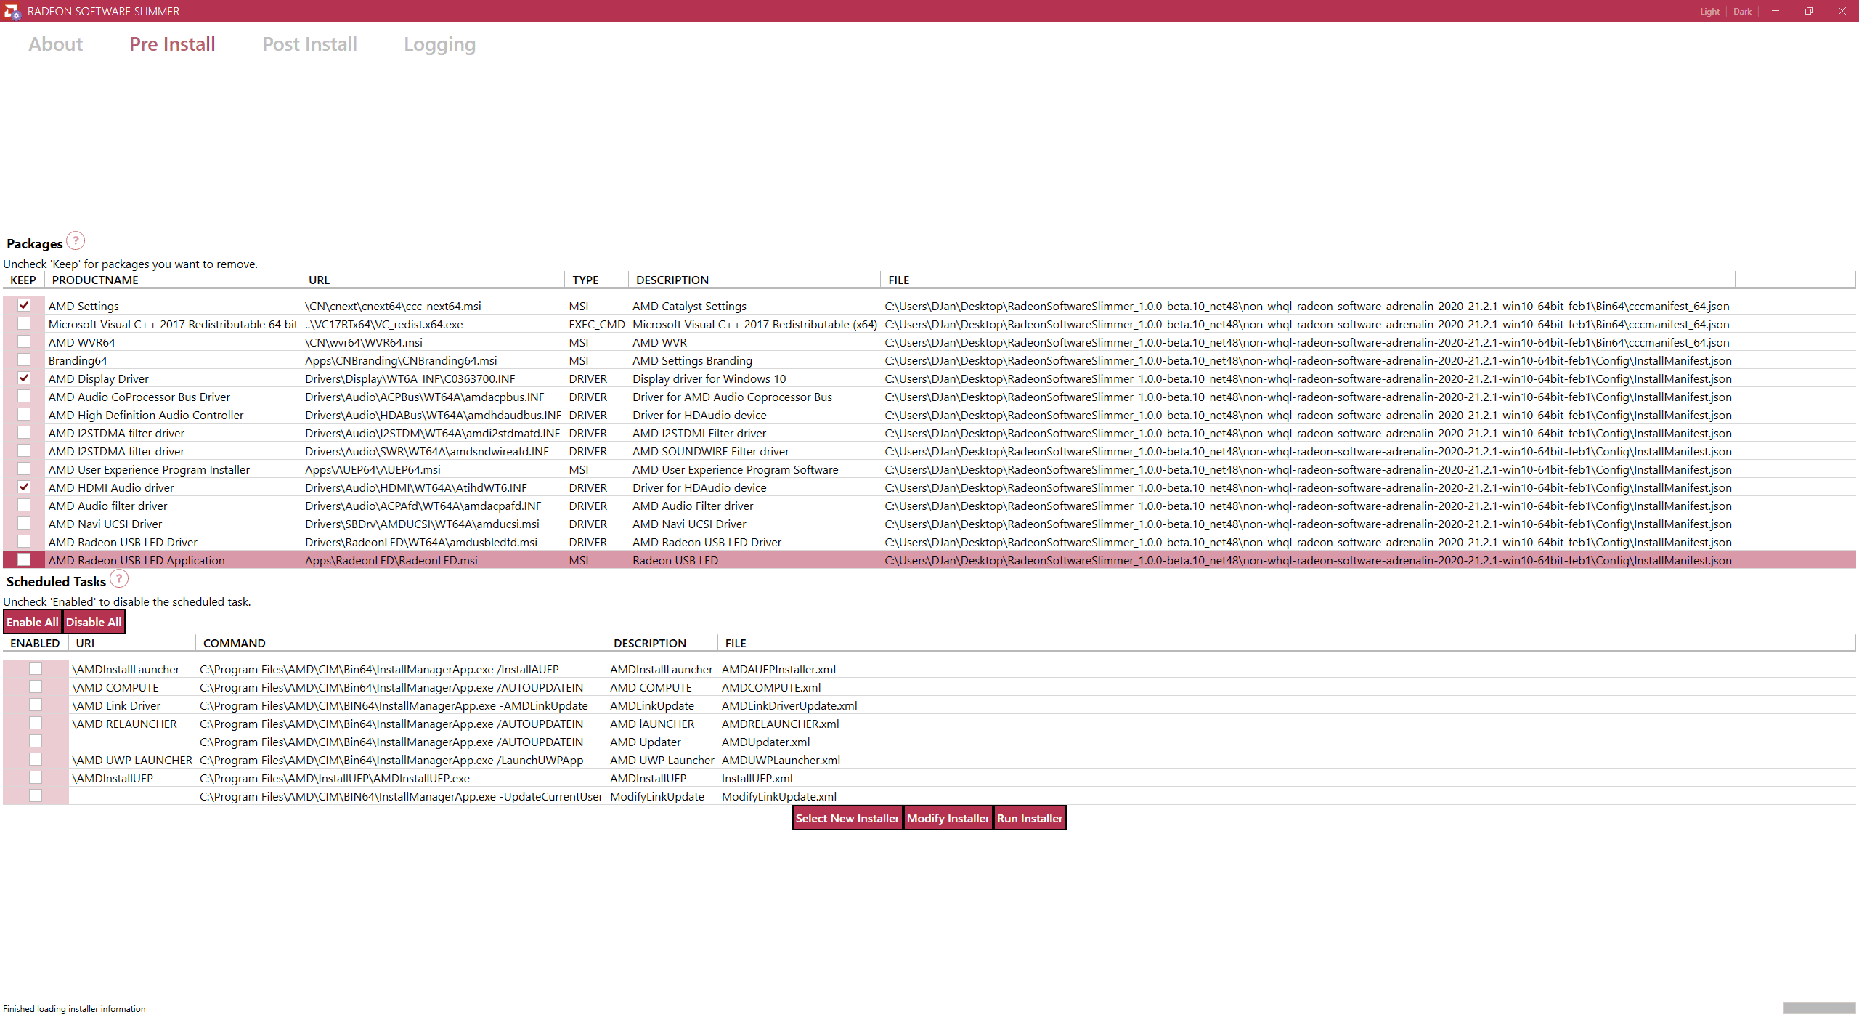Sort packages by TYPE column header
Viewport: 1859px width, 1017px height.
pos(596,280)
